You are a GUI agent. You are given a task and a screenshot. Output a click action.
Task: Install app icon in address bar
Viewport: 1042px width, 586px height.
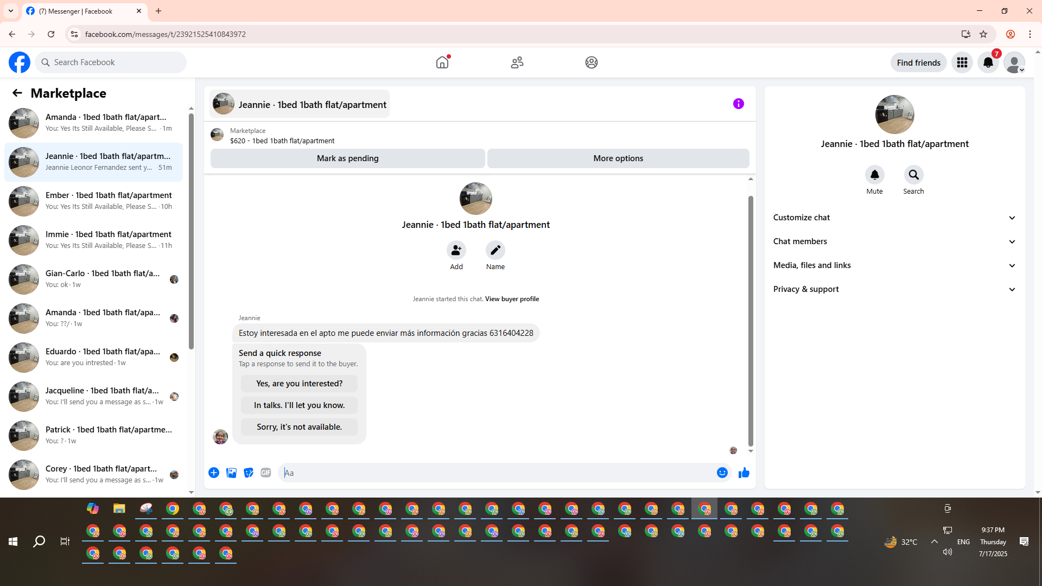coord(966,34)
